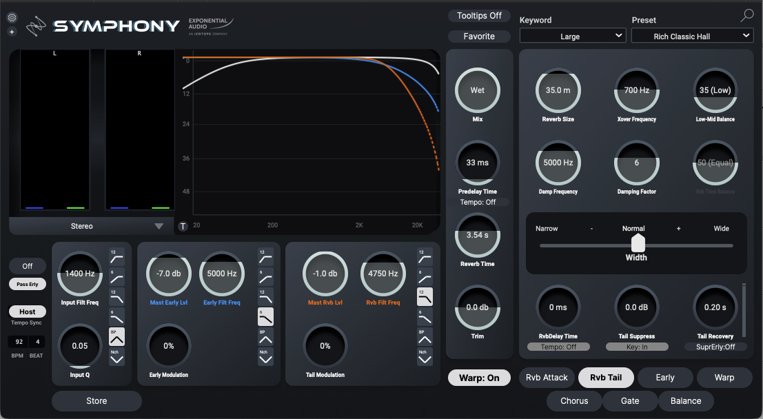The image size is (763, 419).
Task: Click the 0.05 Input Q knob
Action: (x=80, y=346)
